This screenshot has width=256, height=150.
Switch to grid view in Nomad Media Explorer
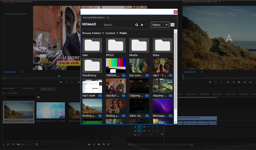172,25
